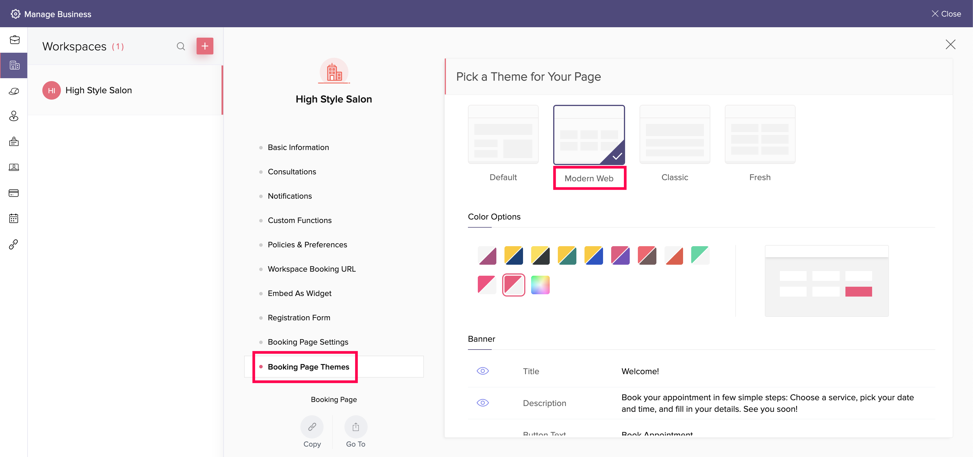This screenshot has height=457, width=973.
Task: Click Go To booking page
Action: [355, 427]
